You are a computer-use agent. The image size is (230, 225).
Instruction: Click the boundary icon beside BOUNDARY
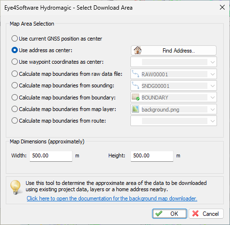[x=136, y=97]
